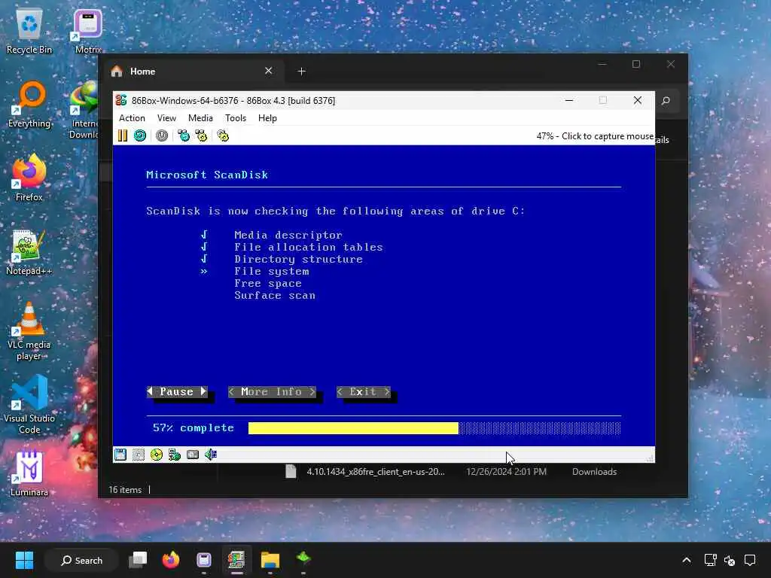Screen dimensions: 771x578
Task: Click the taskbar Search box
Action: pyautogui.click(x=81, y=560)
